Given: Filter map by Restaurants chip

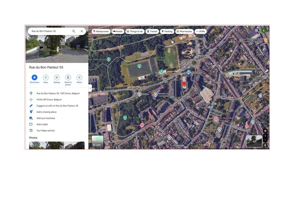Looking at the screenshot, I should pos(101,31).
